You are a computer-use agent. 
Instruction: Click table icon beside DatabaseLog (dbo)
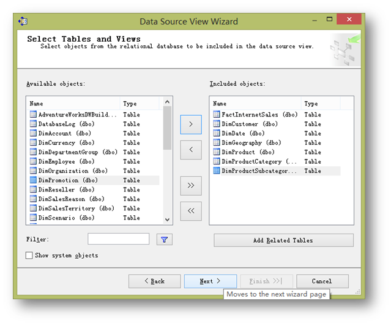pyautogui.click(x=33, y=124)
